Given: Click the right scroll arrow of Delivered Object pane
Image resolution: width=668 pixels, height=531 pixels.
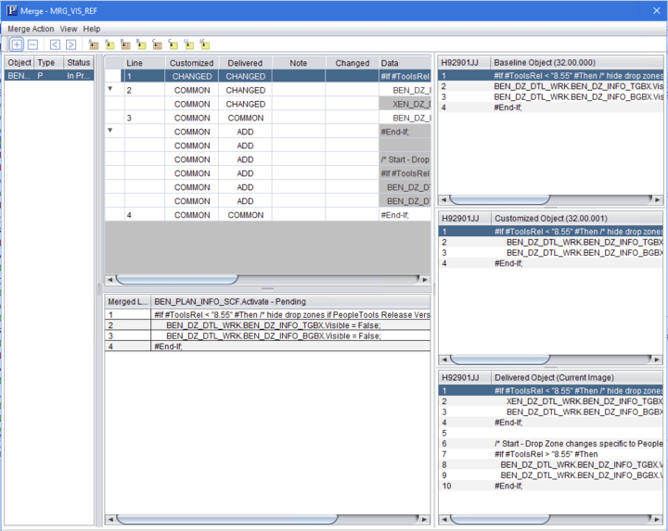Looking at the screenshot, I should (x=658, y=520).
